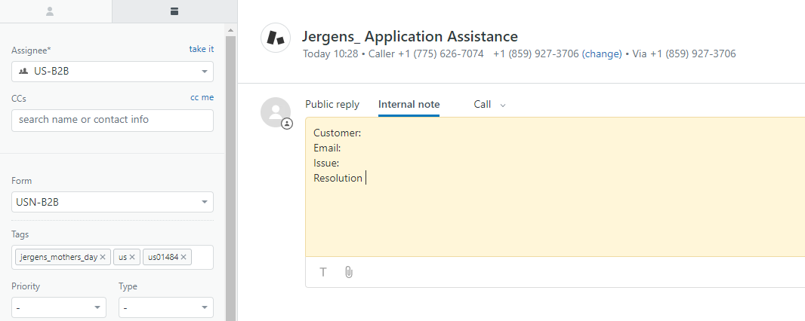Click the CCs search input field

[113, 120]
